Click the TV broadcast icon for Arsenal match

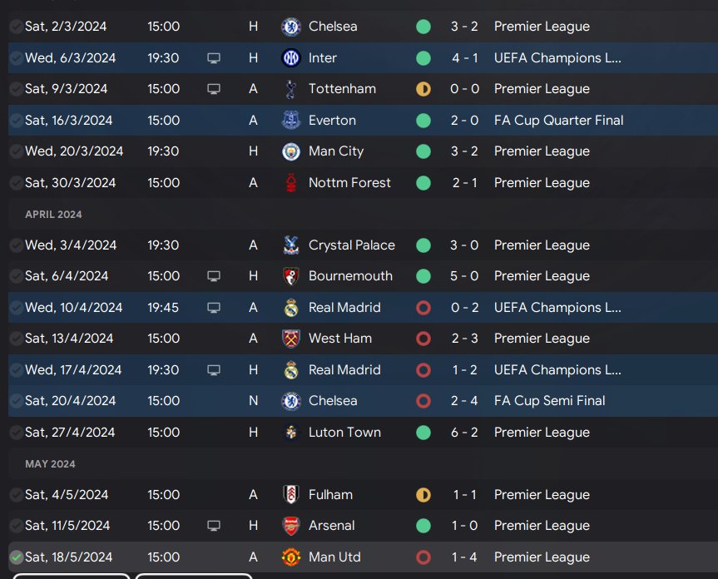tap(215, 526)
